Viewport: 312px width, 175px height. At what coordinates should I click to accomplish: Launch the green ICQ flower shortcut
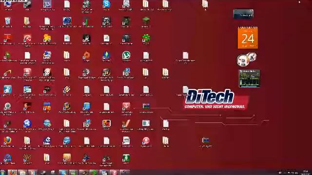tap(146, 38)
